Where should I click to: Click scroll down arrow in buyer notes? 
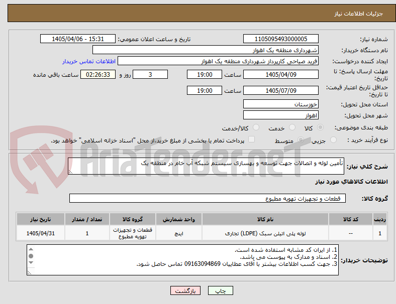(x=31, y=263)
